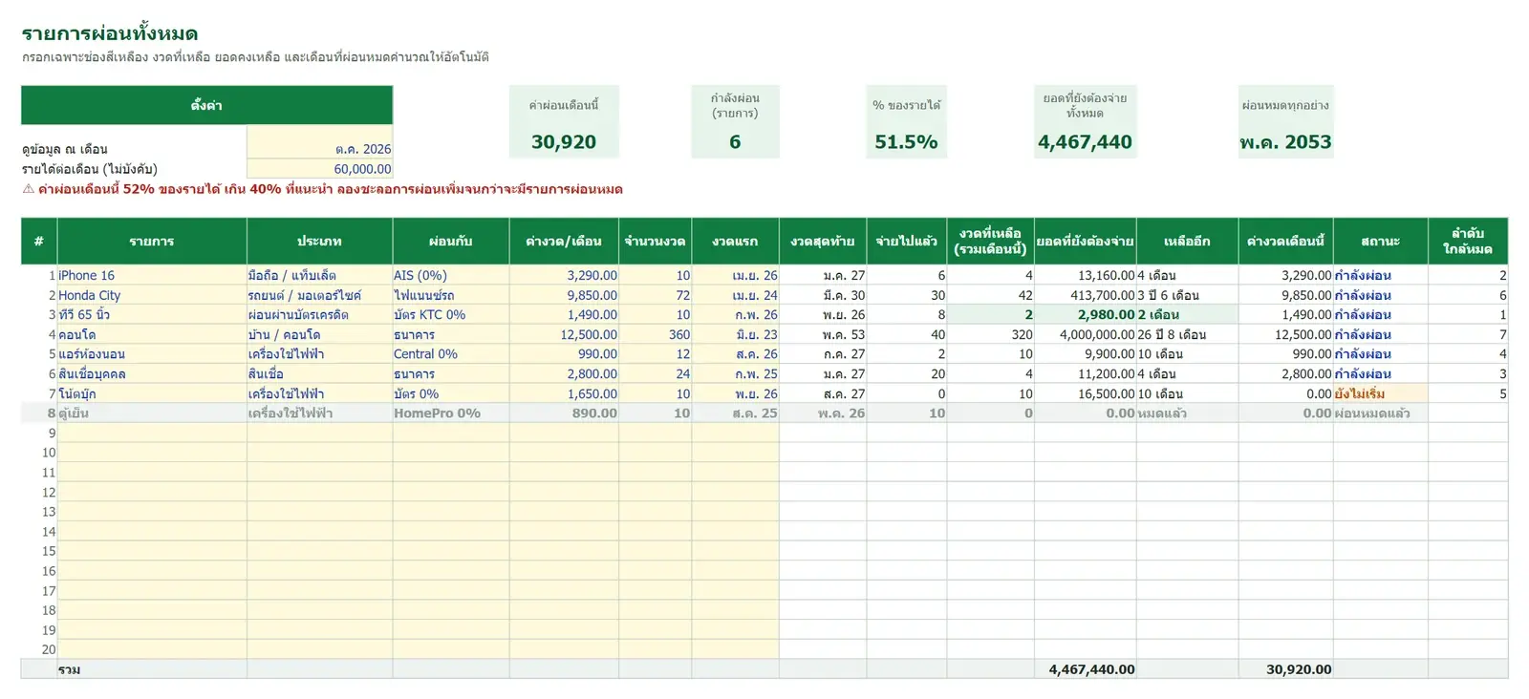Viewport: 1529px width, 699px height.
Task: Select the highlighted balance 2,980.00
Action: pos(1086,314)
